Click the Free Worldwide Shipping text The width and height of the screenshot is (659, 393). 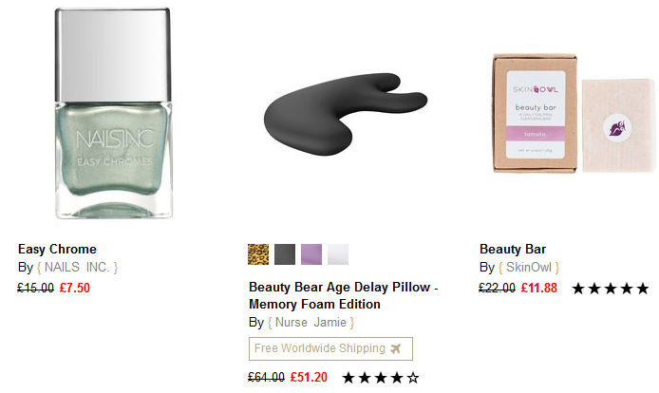tap(319, 348)
